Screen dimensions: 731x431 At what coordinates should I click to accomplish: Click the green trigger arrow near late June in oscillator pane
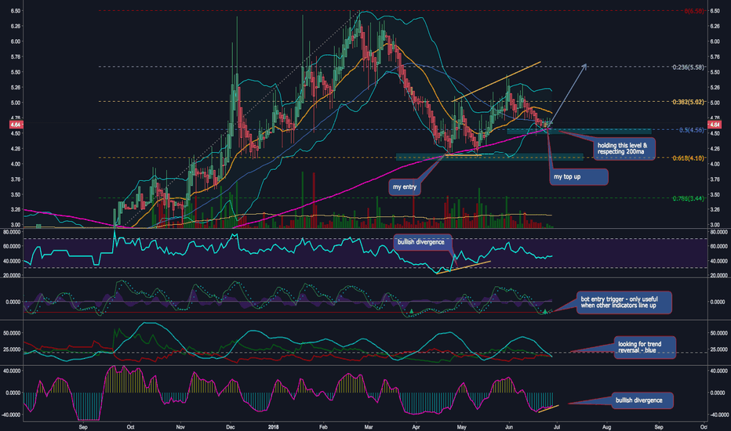(545, 311)
